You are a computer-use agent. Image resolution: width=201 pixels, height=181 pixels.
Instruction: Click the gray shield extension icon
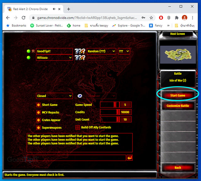click(x=169, y=18)
